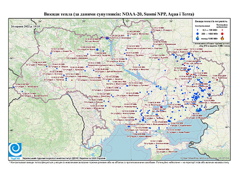Click the 200 — 1000 МВт legend label

click(x=210, y=34)
